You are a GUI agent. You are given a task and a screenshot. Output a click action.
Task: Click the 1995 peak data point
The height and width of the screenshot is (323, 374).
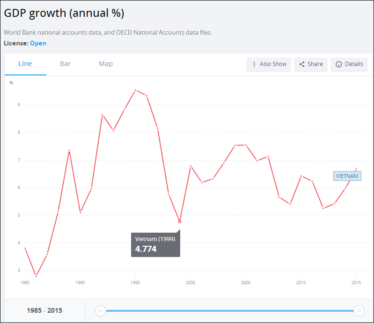[135, 90]
